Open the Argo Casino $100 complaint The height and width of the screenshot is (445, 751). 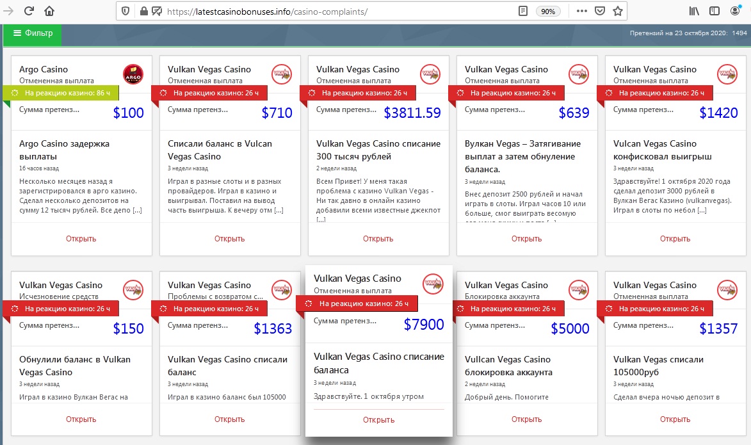(81, 239)
